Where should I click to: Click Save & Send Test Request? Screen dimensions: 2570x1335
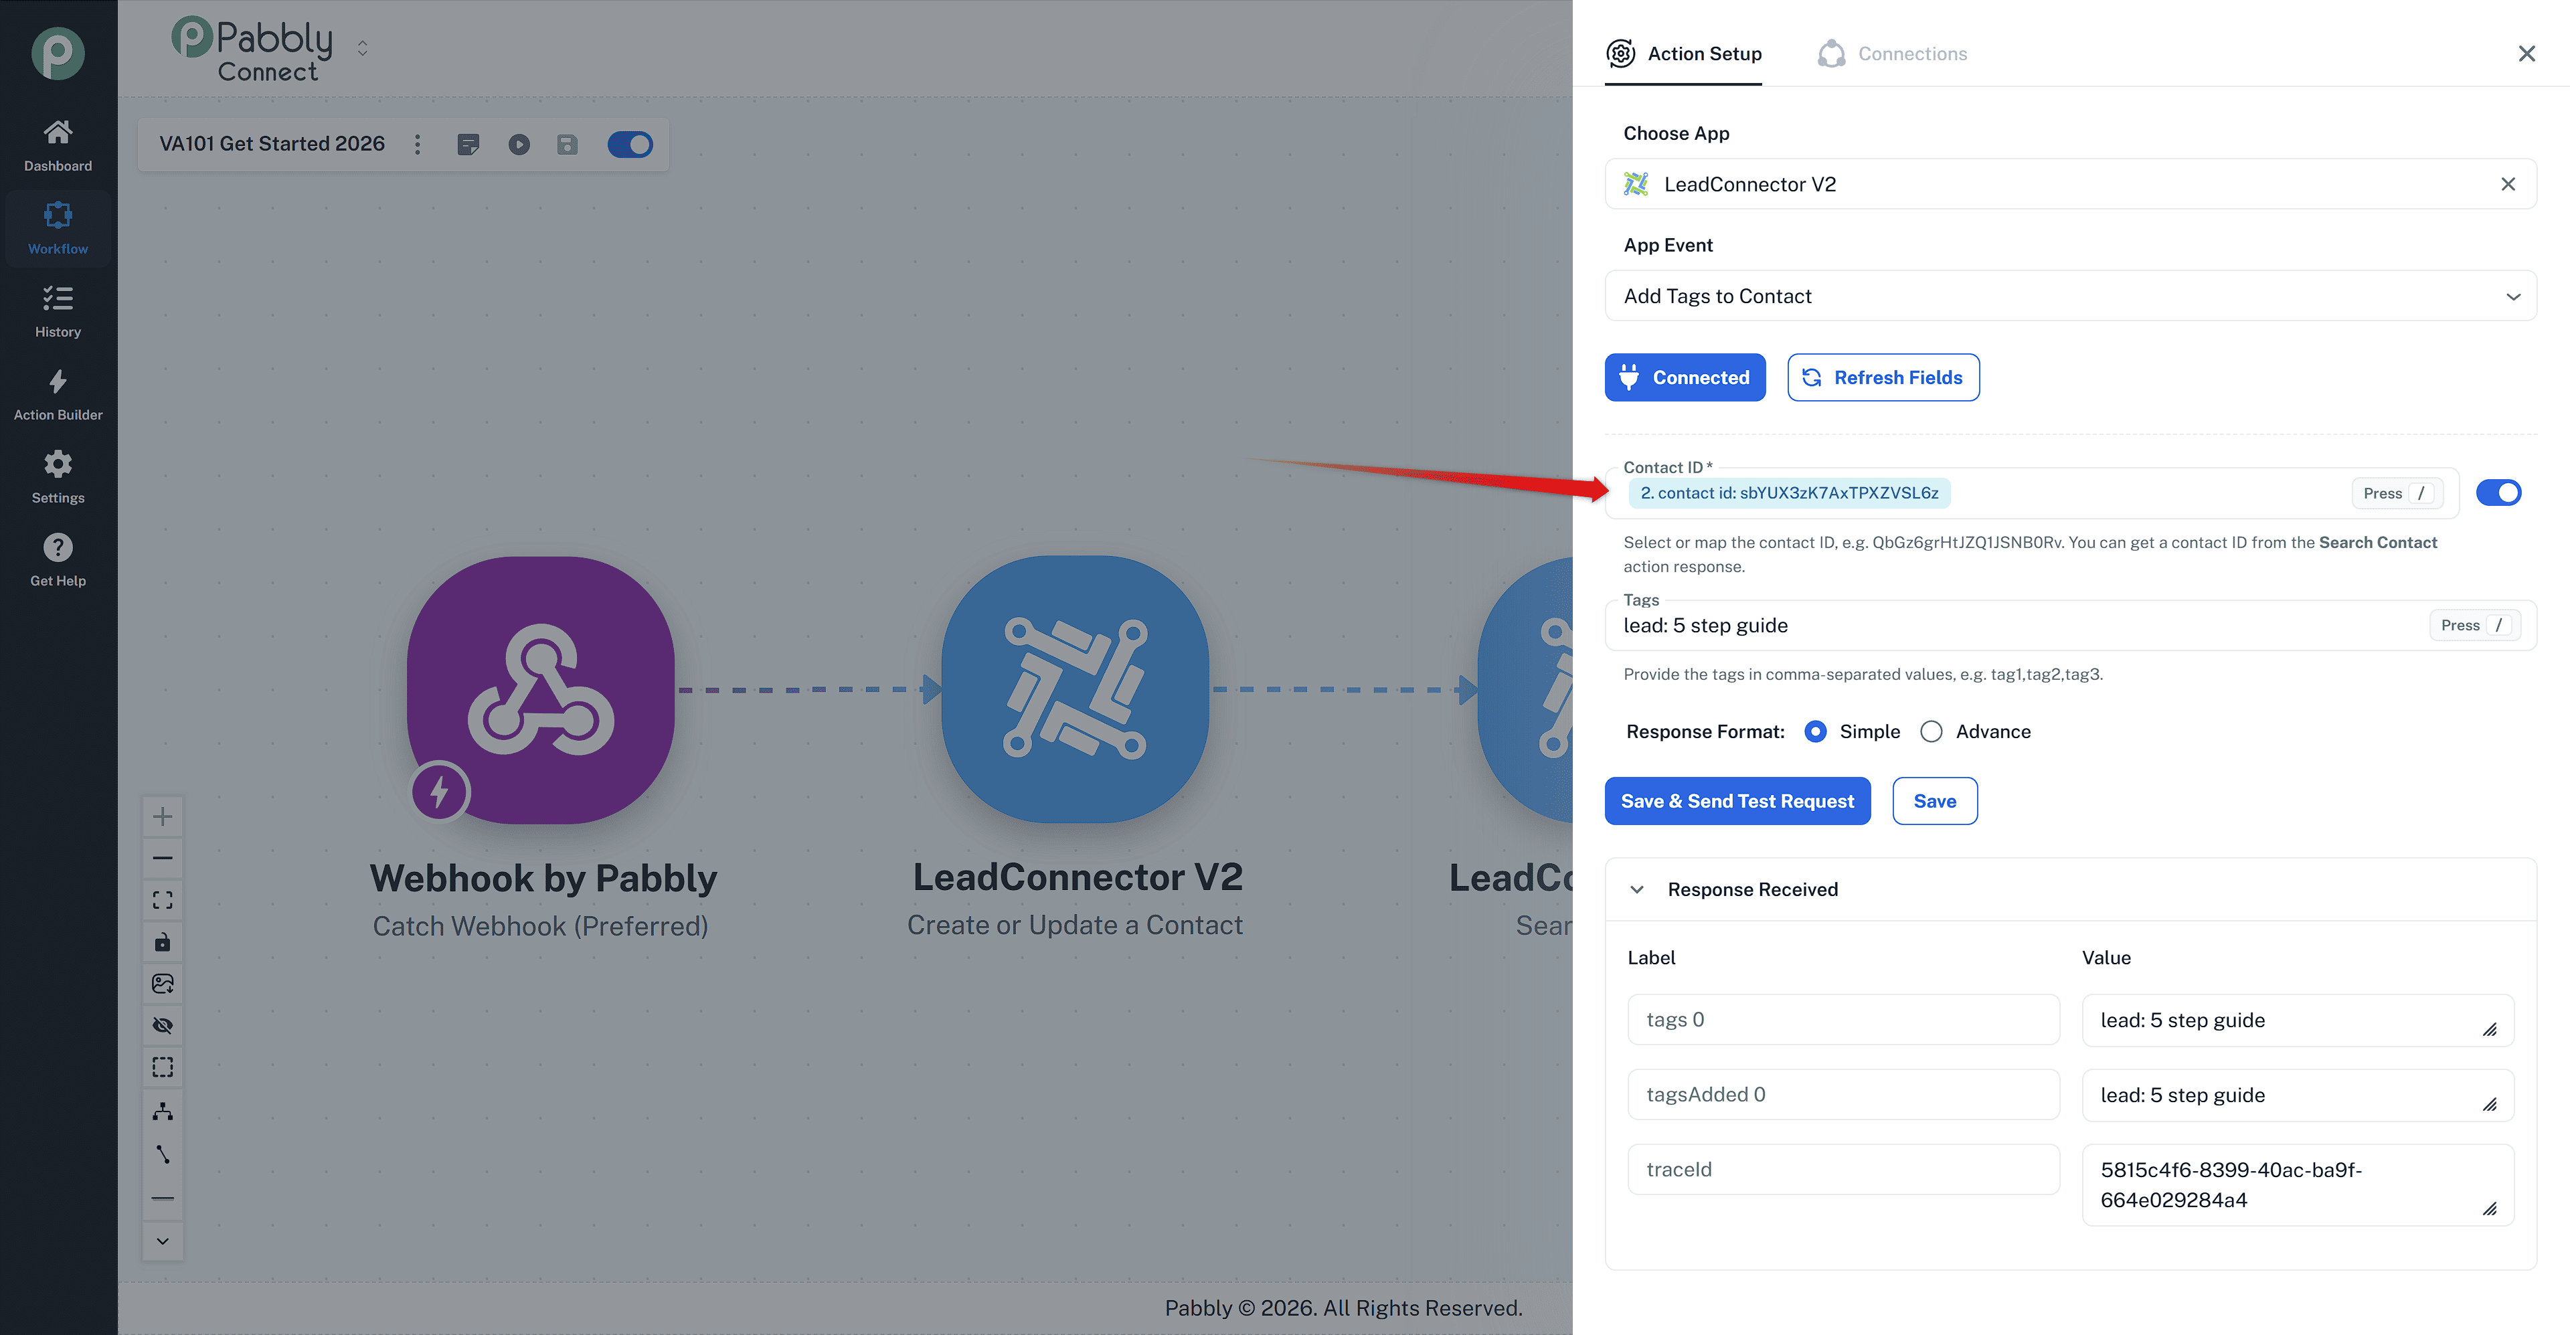[x=1737, y=801]
